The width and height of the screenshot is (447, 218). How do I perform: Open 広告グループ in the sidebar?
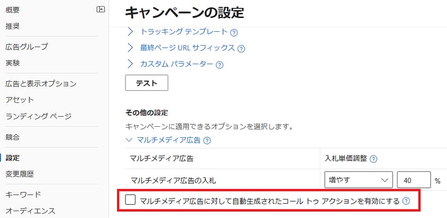(27, 47)
